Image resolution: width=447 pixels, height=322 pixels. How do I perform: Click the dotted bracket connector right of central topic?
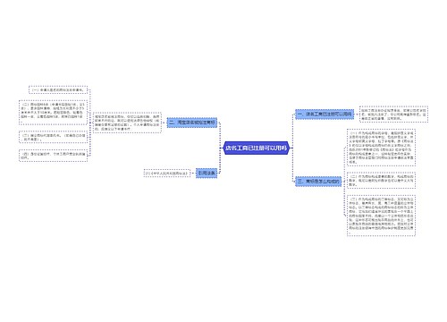click(292, 148)
